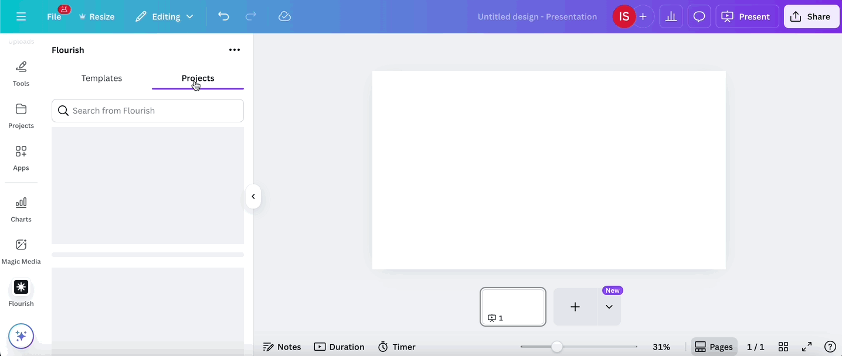Expand the Editing mode dropdown
The width and height of the screenshot is (842, 356).
coord(164,16)
